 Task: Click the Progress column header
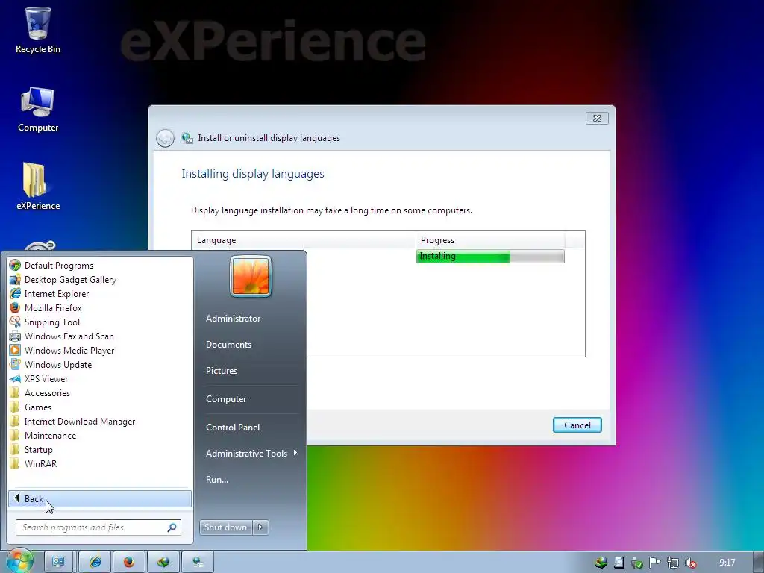point(491,239)
